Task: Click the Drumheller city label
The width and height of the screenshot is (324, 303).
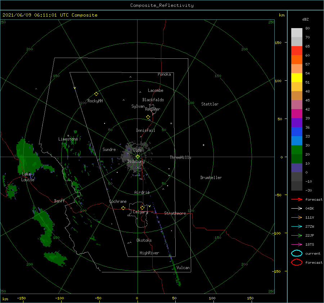Action: (x=211, y=178)
